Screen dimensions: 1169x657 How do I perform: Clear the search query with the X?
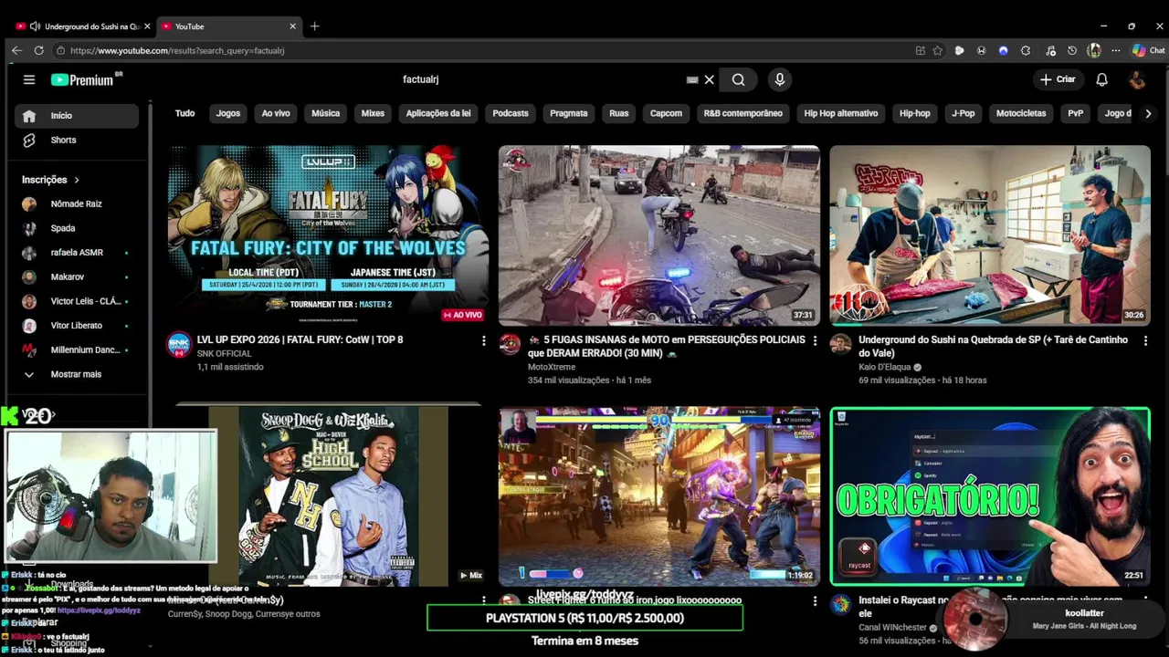pos(709,79)
